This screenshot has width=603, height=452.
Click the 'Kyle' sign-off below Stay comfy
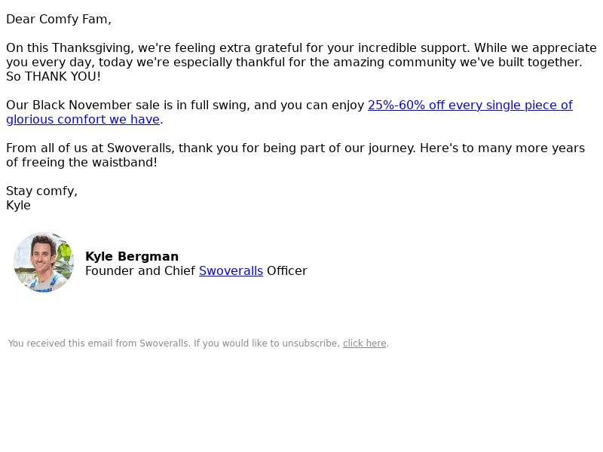pos(18,205)
